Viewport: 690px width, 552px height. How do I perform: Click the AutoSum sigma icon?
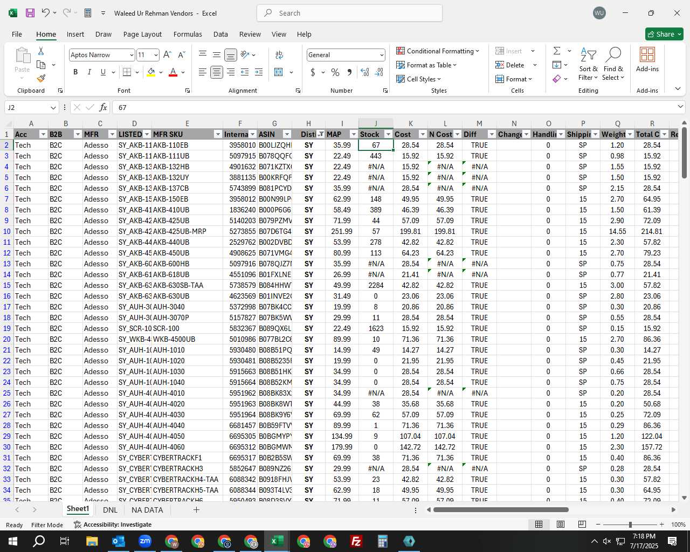(x=557, y=51)
